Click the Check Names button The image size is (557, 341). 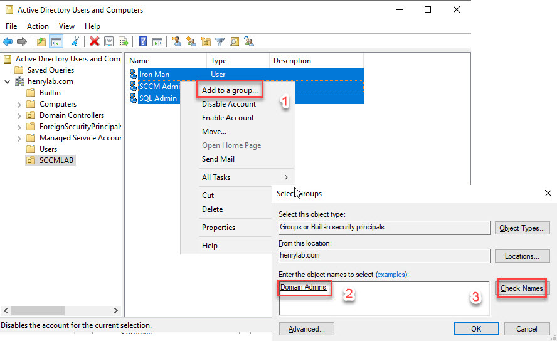[x=521, y=288]
